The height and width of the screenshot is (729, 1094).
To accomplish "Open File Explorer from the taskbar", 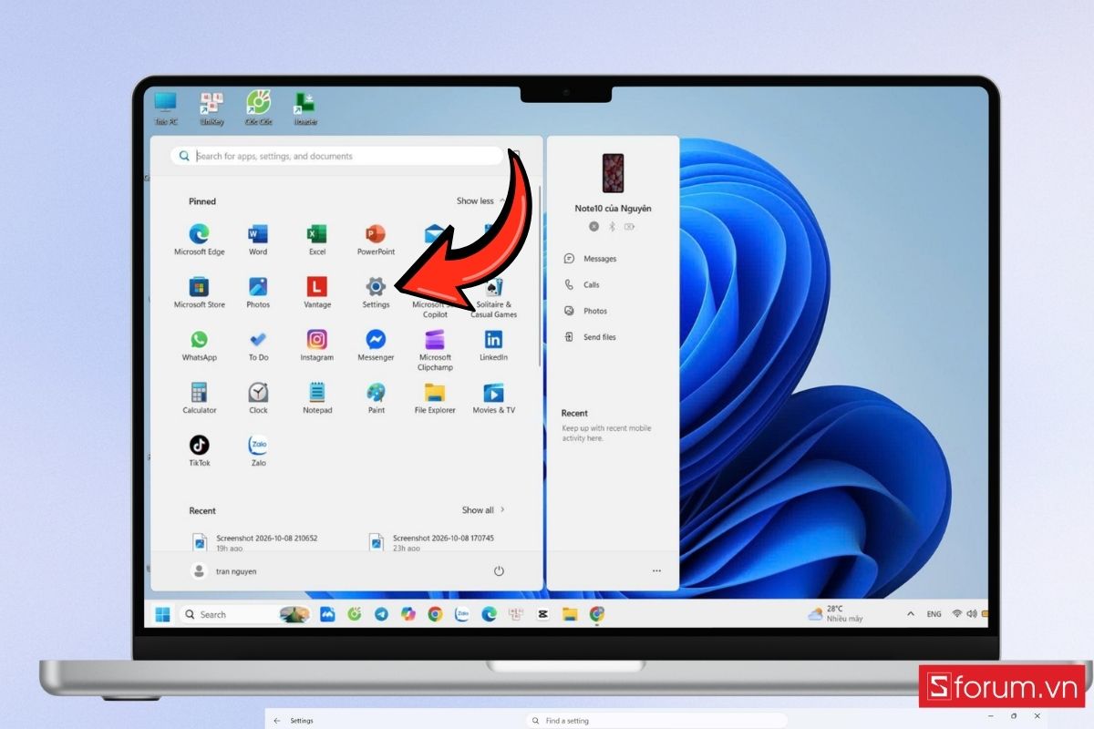I will tap(570, 614).
